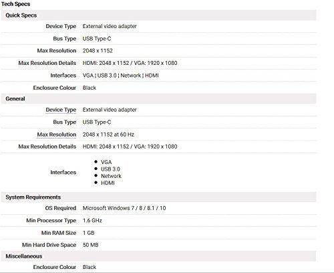Image resolution: width=334 pixels, height=273 pixels.
Task: Click the 'USB 3.0' bullet item
Action: point(110,169)
